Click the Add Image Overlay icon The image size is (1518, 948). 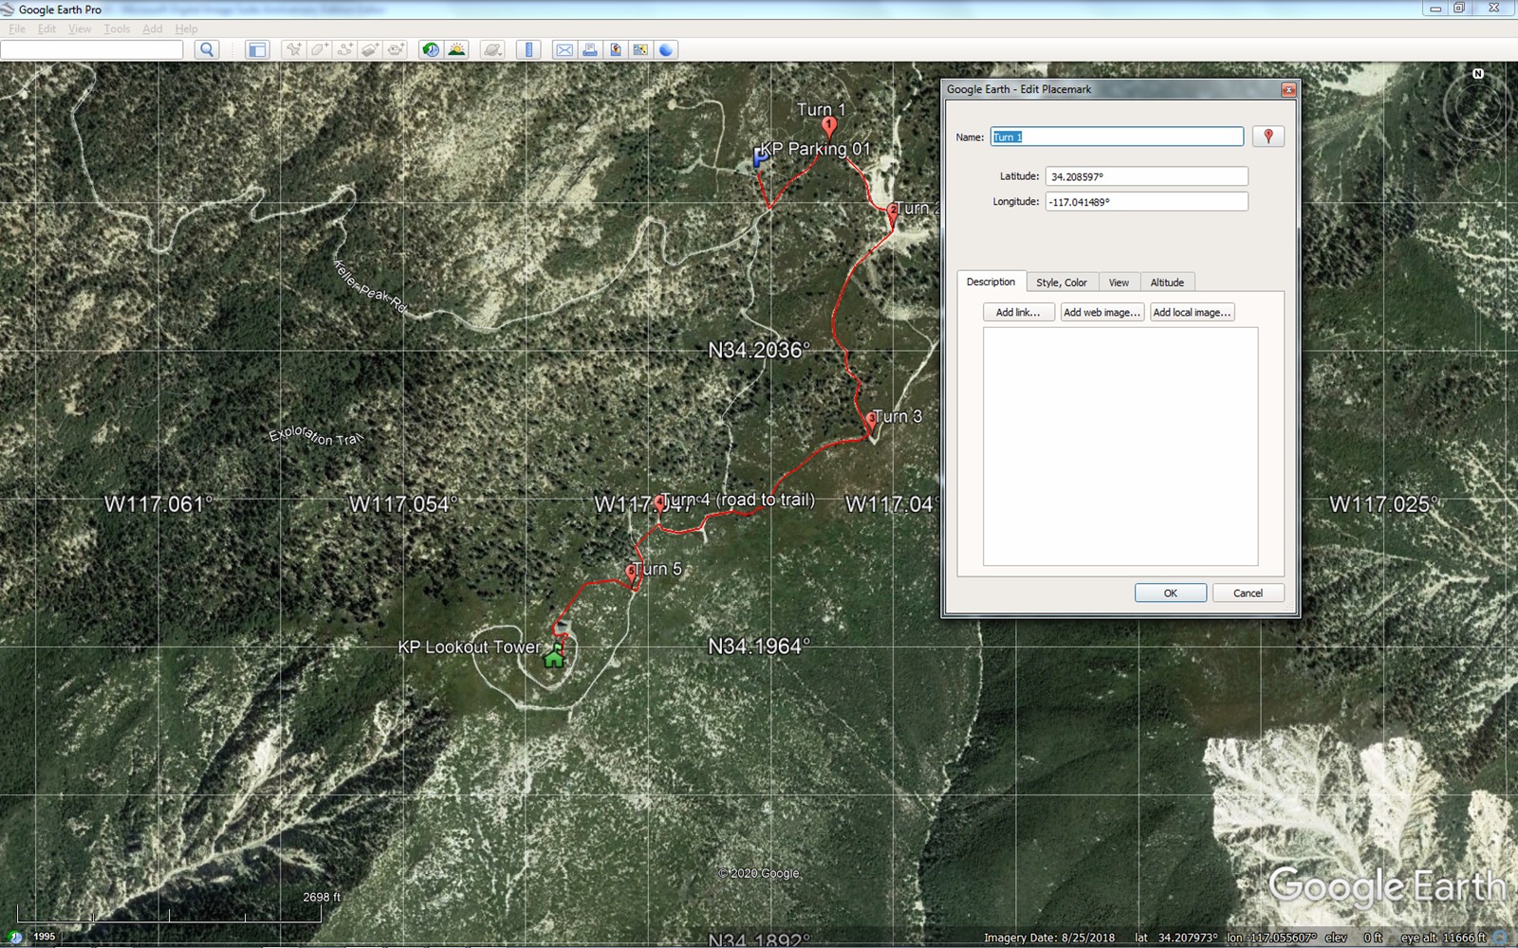click(x=371, y=50)
